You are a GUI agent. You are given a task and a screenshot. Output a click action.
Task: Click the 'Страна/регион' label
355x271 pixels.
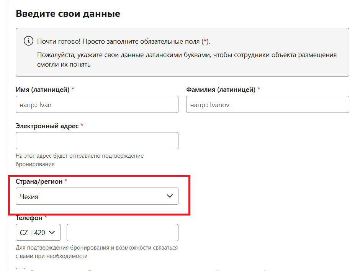click(x=39, y=181)
